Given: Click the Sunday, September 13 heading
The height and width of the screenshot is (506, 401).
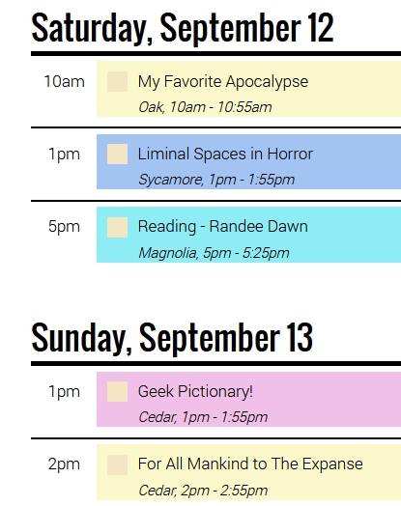Looking at the screenshot, I should pyautogui.click(x=172, y=338).
